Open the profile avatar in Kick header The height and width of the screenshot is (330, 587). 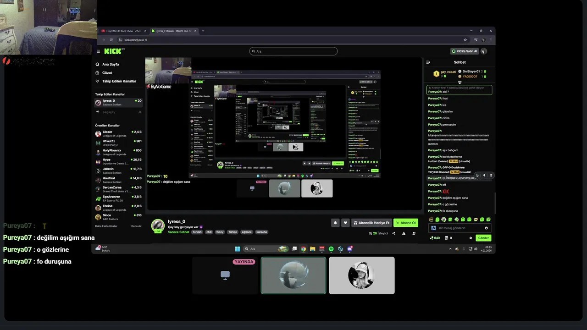pos(484,51)
